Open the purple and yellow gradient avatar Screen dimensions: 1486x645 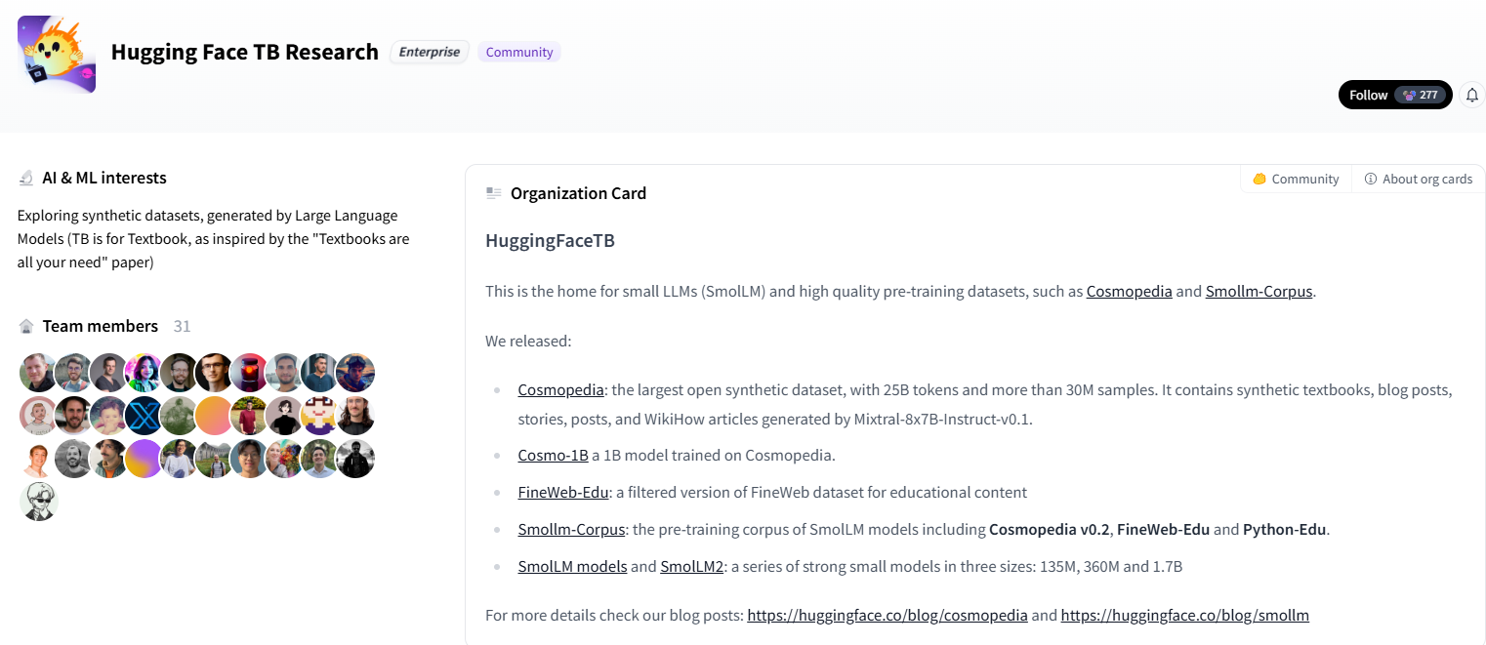(x=144, y=459)
